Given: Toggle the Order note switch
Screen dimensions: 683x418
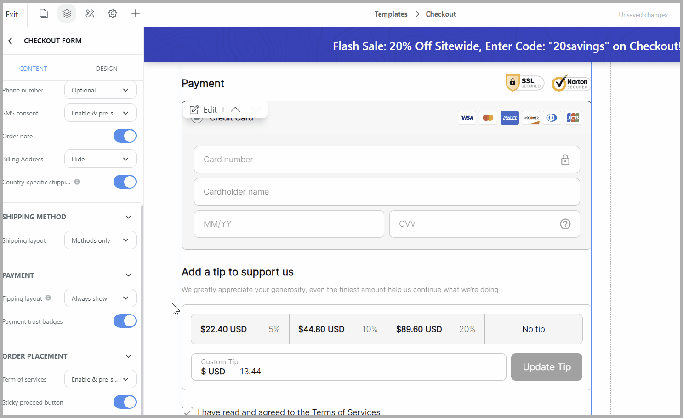Looking at the screenshot, I should click(125, 136).
